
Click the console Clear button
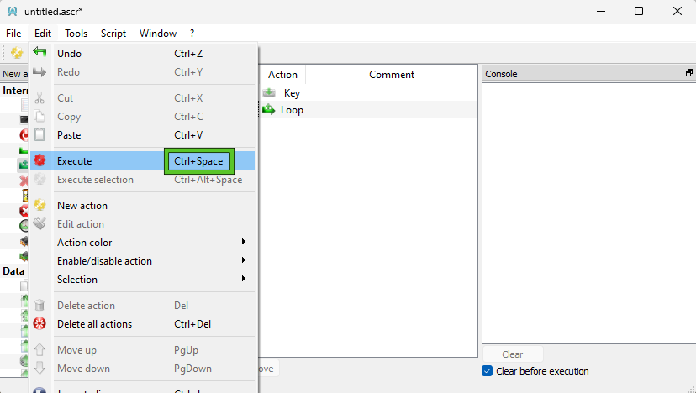pos(513,354)
